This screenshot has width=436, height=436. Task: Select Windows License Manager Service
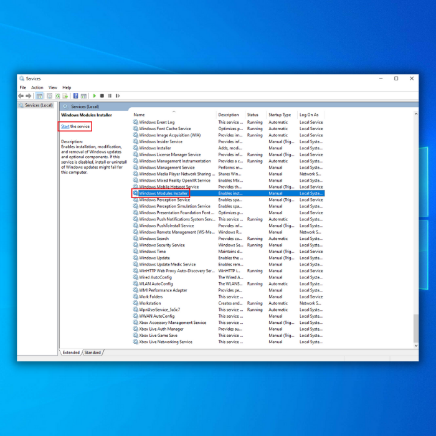229,154
